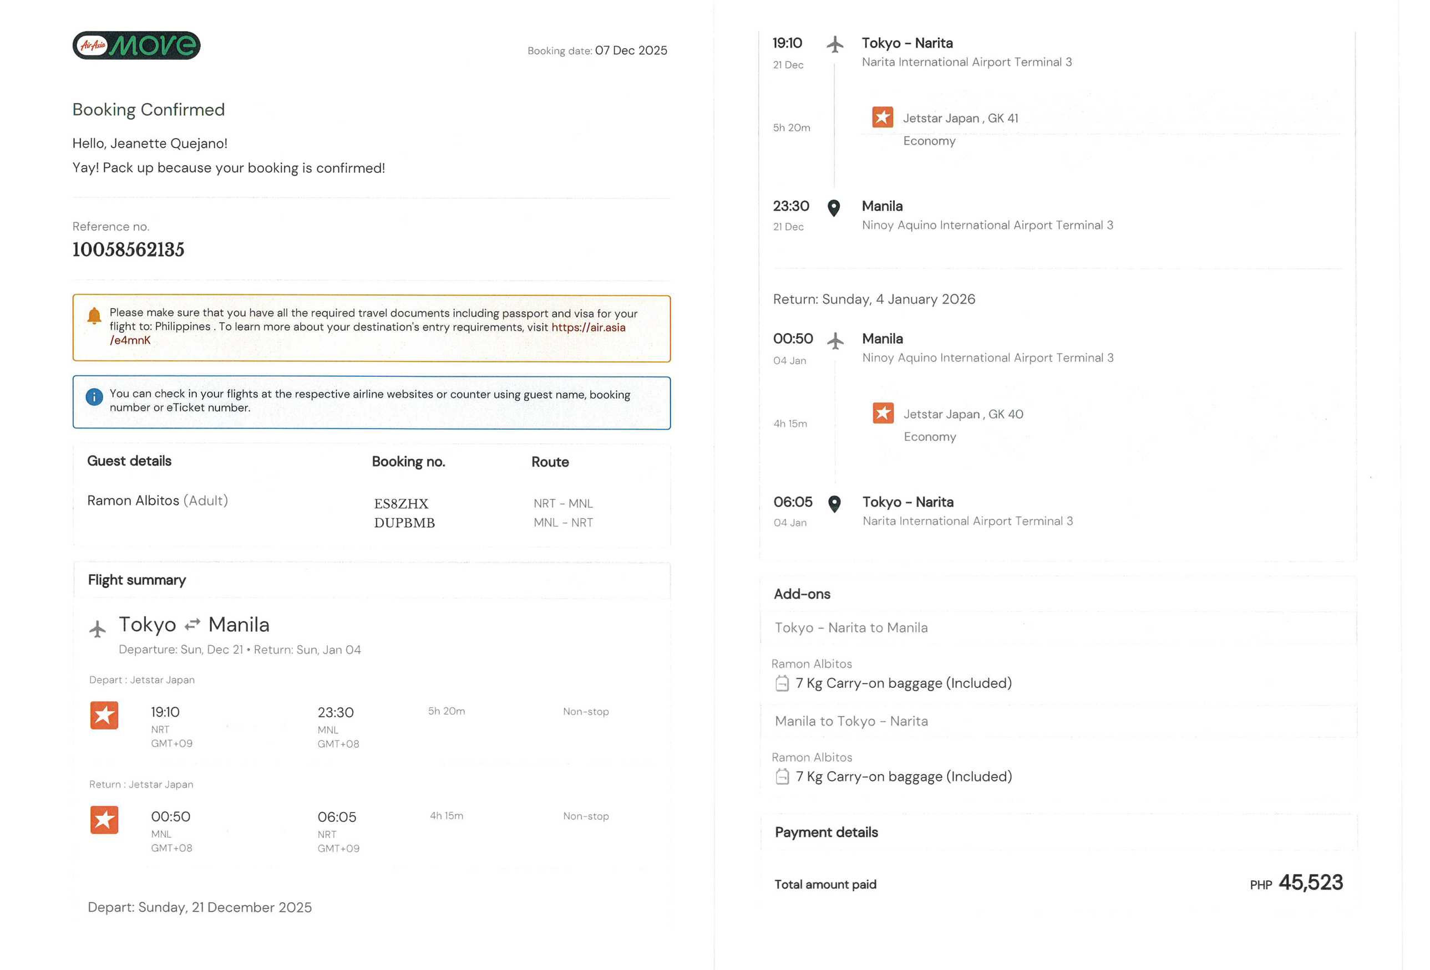Viewport: 1430px width, 970px height.
Task: Click the Add-ons section header
Action: [802, 594]
